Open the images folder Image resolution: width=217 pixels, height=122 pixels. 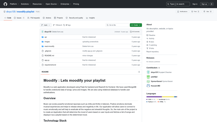(47, 42)
